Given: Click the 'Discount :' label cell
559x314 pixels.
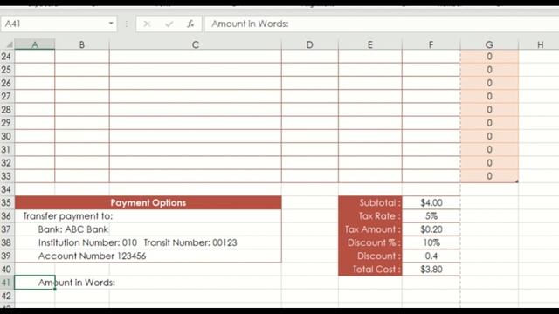Looking at the screenshot, I should pos(370,256).
